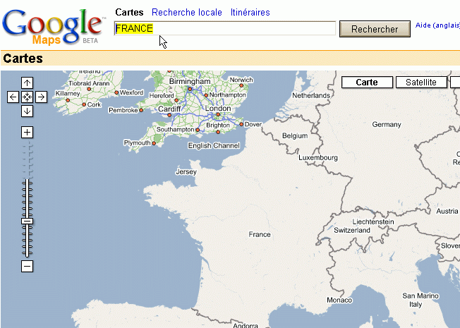
Task: Click the English Channel label
Action: tap(214, 145)
